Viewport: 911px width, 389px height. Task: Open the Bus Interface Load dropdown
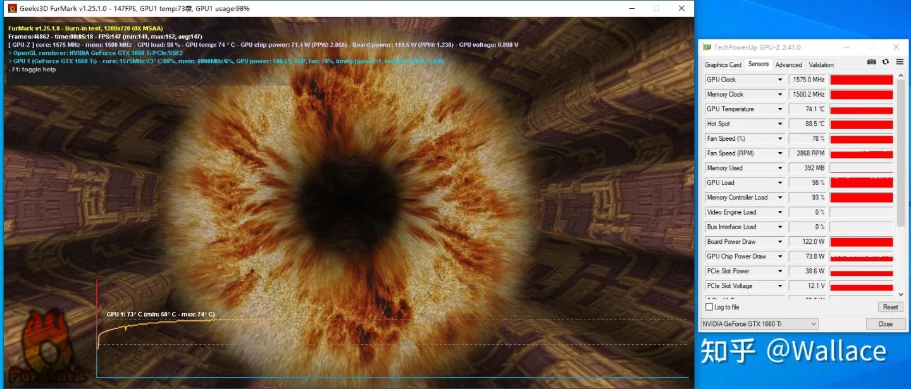(x=781, y=227)
